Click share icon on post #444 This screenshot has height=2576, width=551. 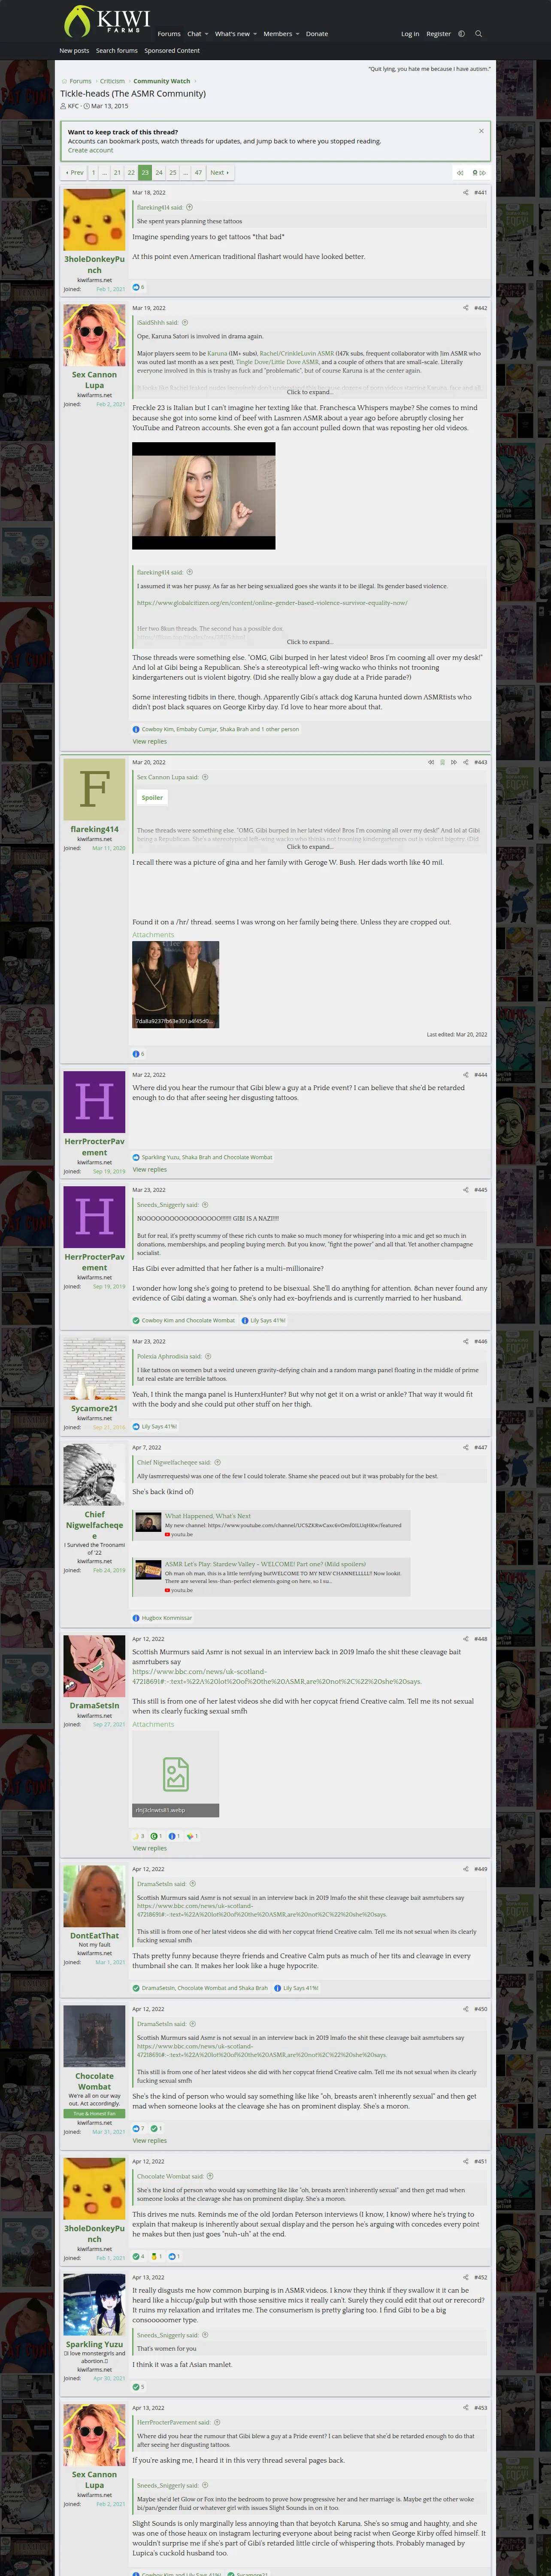click(x=465, y=1075)
